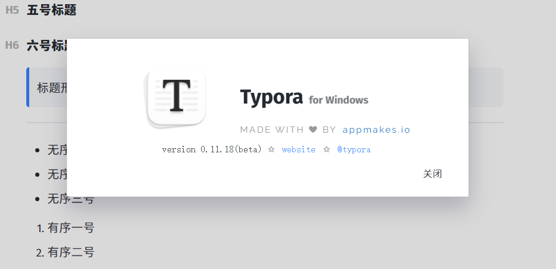
Task: Click the star icon before website
Action: click(x=271, y=149)
